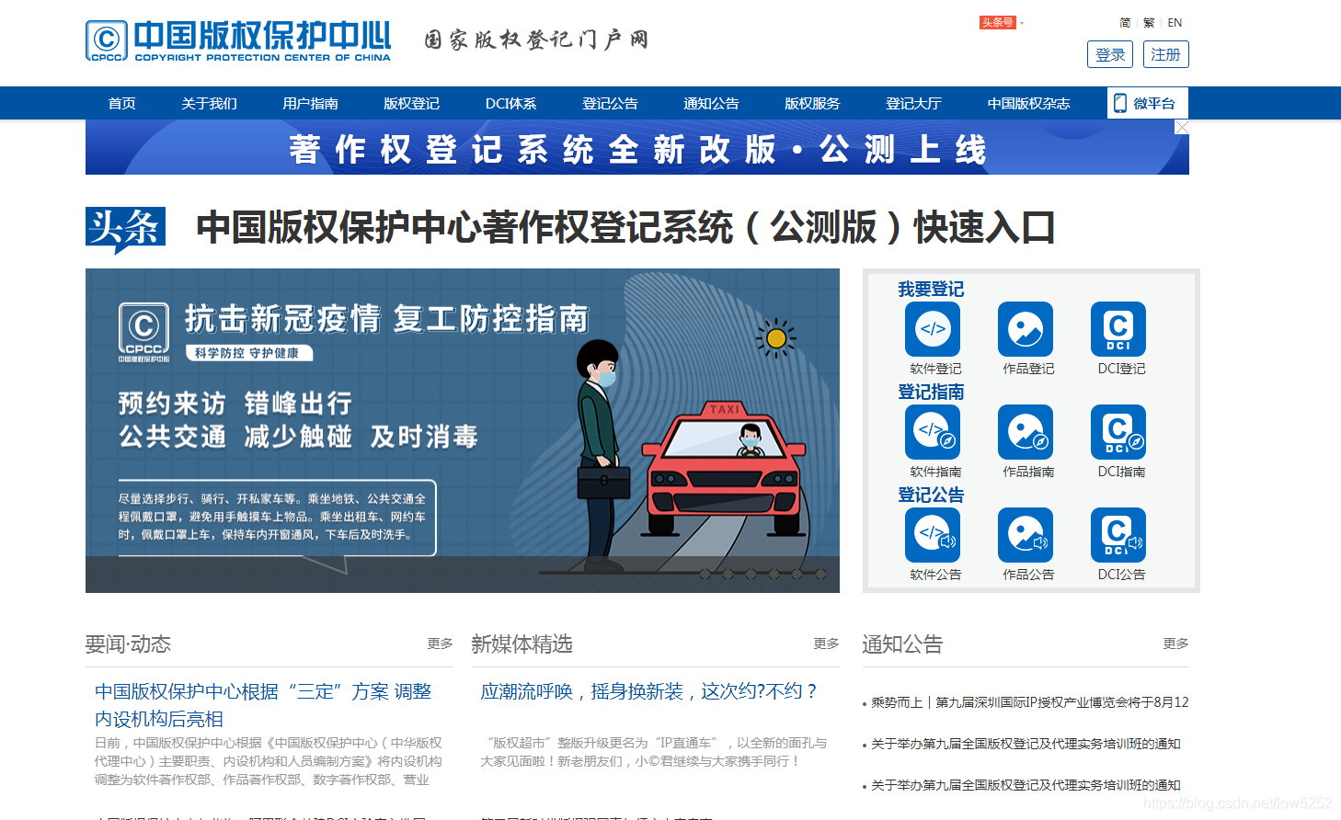
Task: Switch language to 简 simplified Chinese
Action: point(1125,23)
